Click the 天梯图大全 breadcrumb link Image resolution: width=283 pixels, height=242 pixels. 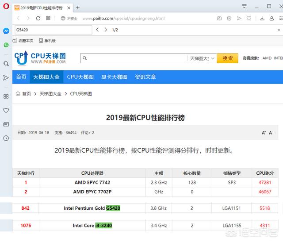(50, 94)
